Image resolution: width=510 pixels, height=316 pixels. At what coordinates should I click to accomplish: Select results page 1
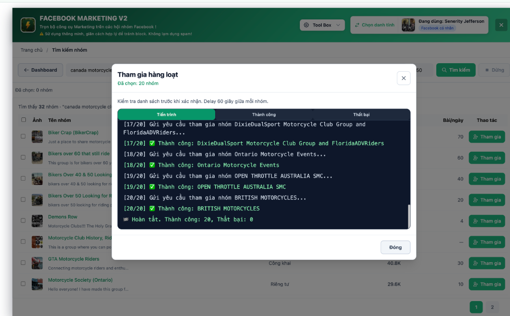pos(476,307)
